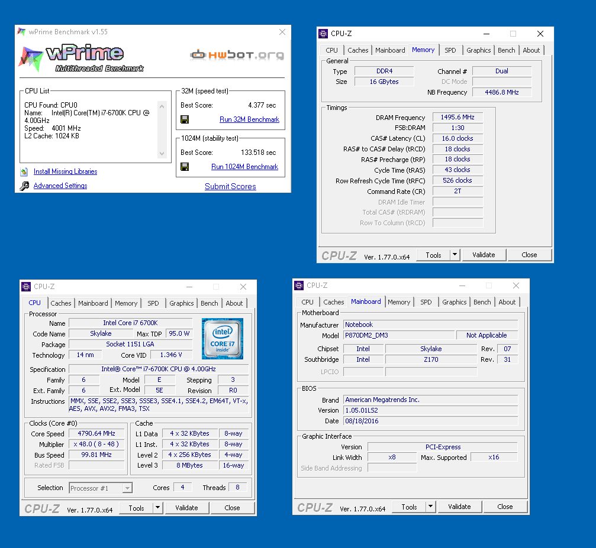The height and width of the screenshot is (548, 596).
Task: Open Memory tab in Mainboard CPU-Z window
Action: click(x=399, y=302)
